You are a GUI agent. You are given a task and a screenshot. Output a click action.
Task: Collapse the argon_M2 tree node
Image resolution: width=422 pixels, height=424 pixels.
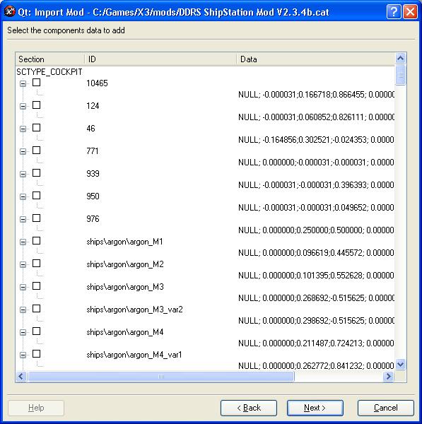23,264
